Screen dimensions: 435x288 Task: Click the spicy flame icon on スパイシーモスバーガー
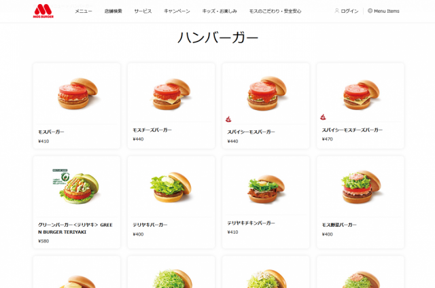point(228,119)
